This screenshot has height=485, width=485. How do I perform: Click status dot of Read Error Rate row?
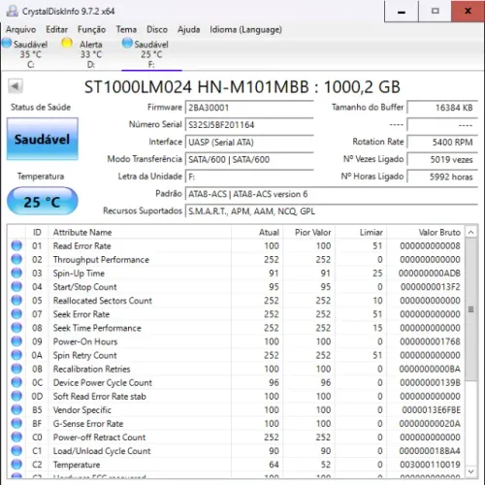pyautogui.click(x=16, y=245)
